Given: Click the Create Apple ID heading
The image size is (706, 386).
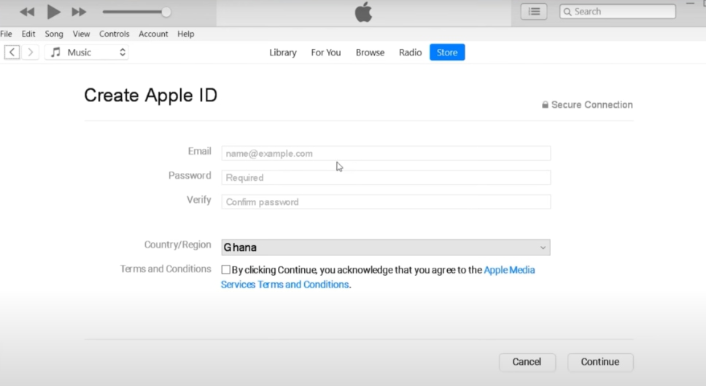Looking at the screenshot, I should 150,96.
